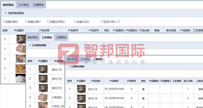Select 工期预估 tab in front window
The width and height of the screenshot is (203, 108).
point(98,59)
